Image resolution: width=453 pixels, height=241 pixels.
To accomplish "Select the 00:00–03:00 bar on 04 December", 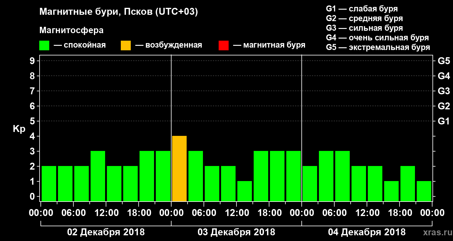I will tap(310, 184).
